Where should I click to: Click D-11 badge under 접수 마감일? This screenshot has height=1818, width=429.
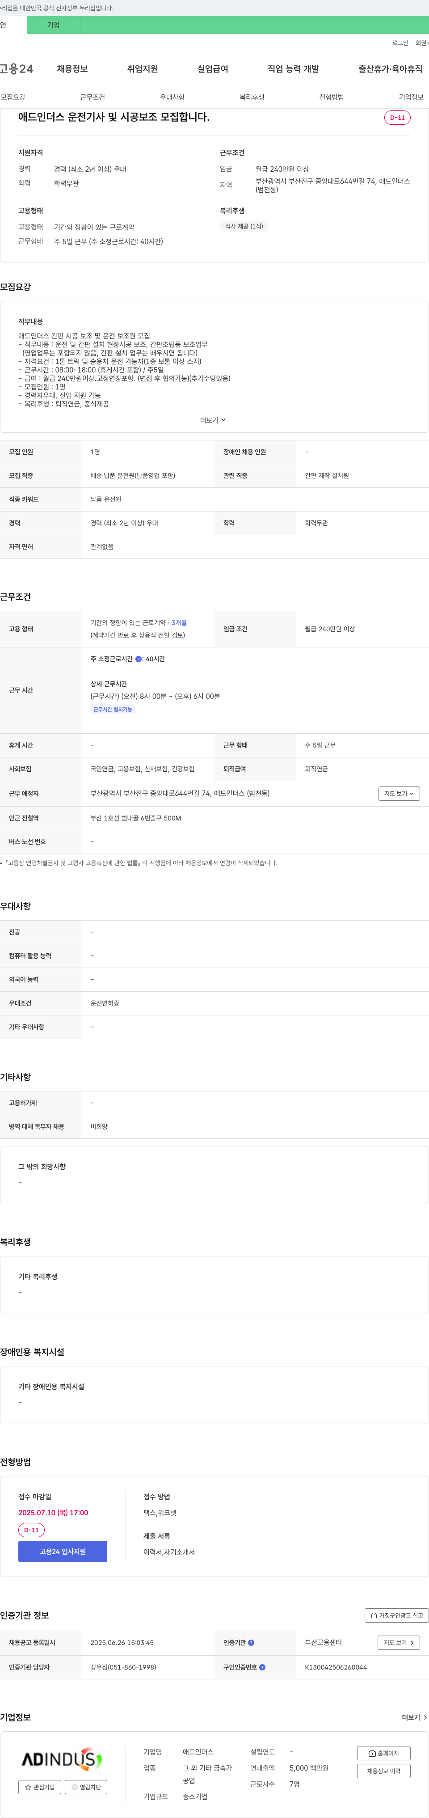coord(31,1530)
